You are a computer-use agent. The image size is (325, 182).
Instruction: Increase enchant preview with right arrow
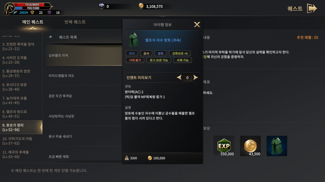[x=195, y=78]
